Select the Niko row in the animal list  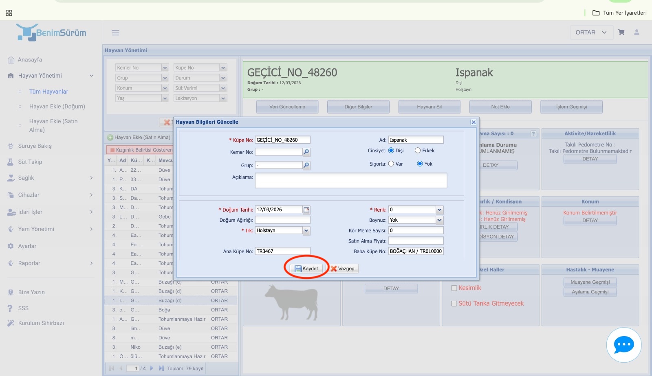[x=171, y=347]
